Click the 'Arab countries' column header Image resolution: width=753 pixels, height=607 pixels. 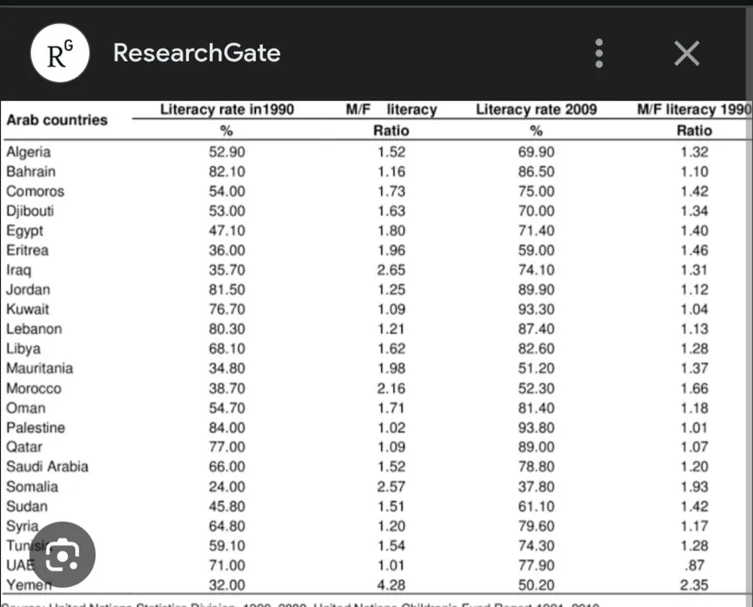(x=57, y=120)
